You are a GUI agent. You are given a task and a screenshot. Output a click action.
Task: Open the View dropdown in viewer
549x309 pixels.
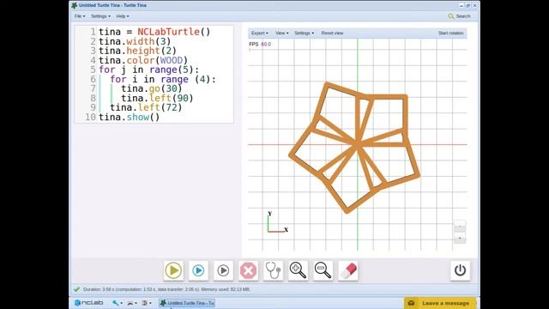pyautogui.click(x=282, y=33)
